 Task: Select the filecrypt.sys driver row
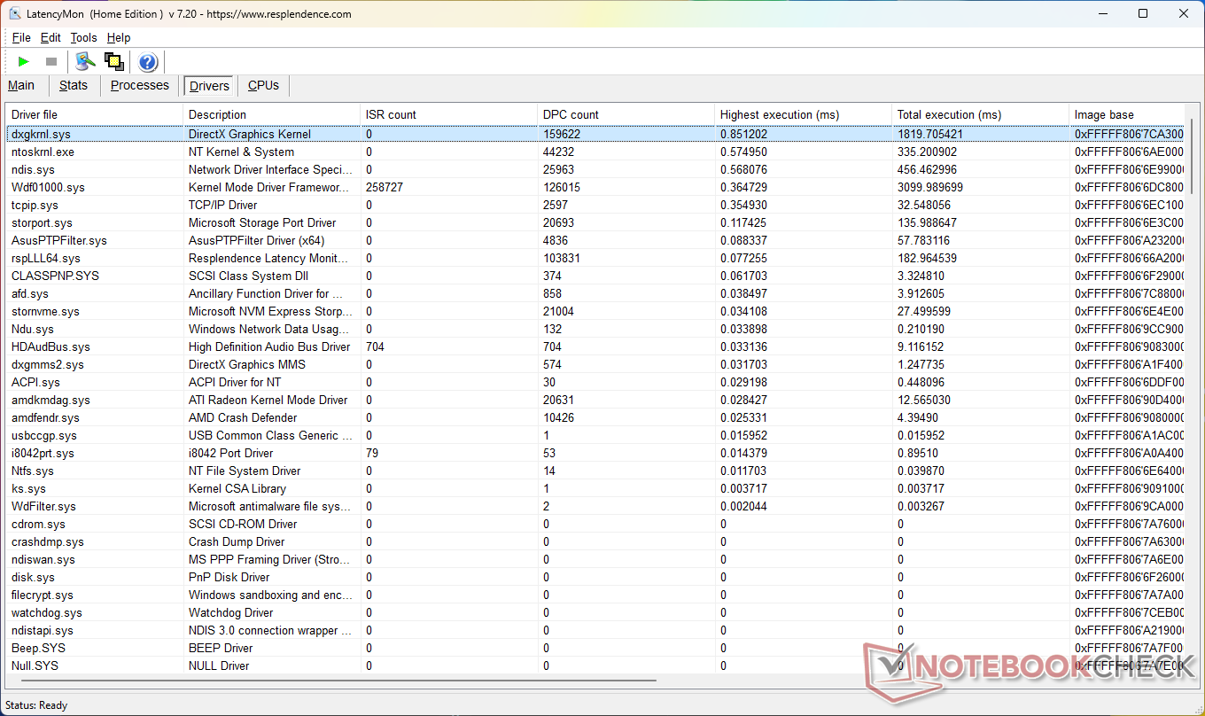(595, 595)
